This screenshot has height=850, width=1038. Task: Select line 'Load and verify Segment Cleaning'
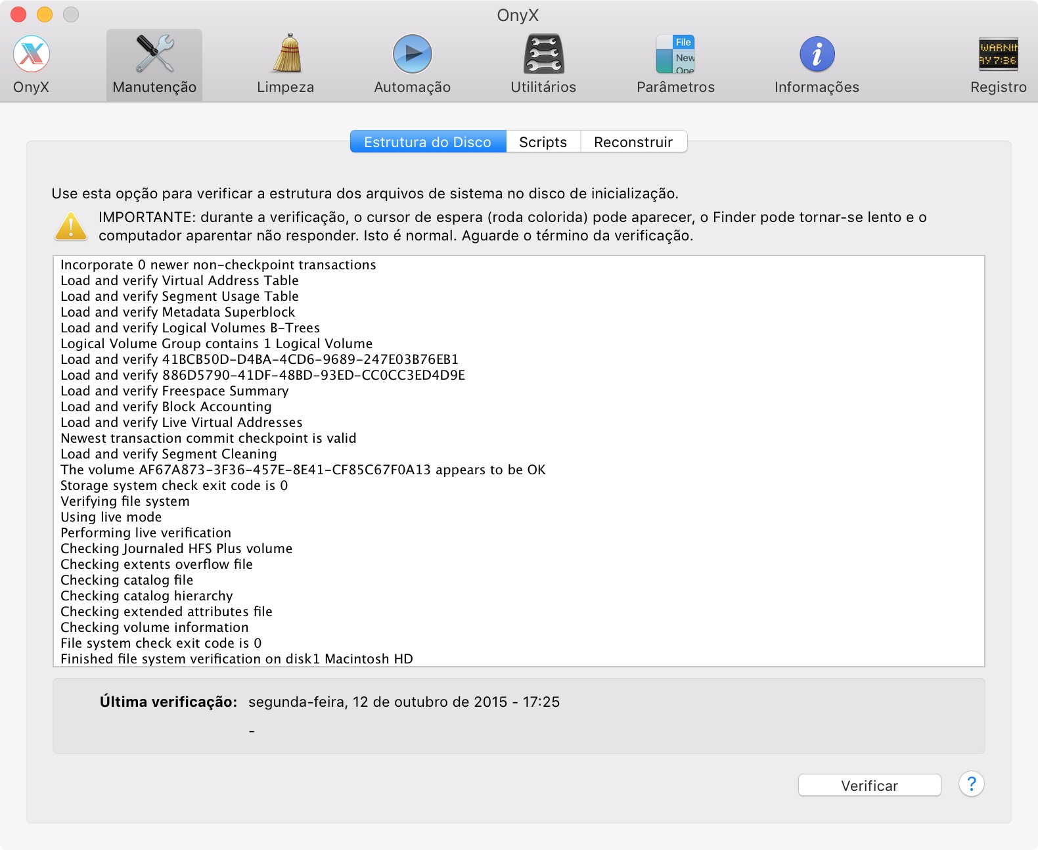pos(168,454)
